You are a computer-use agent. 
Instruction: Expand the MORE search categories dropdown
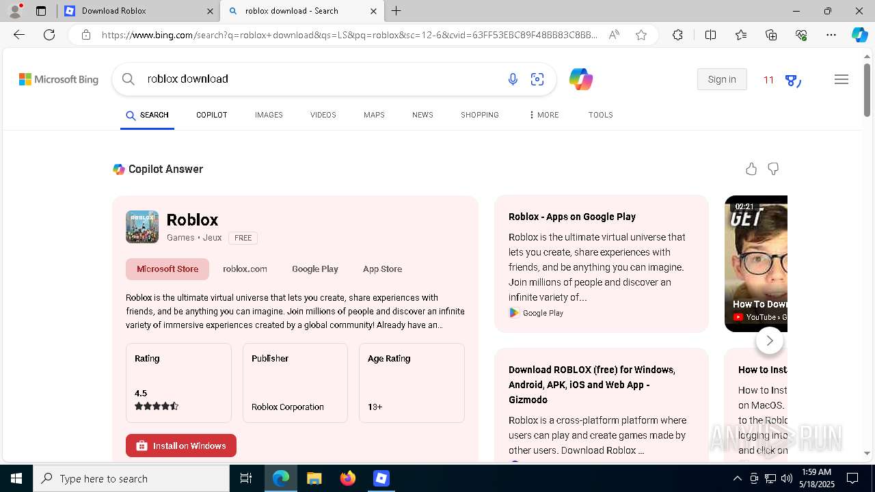coord(544,115)
